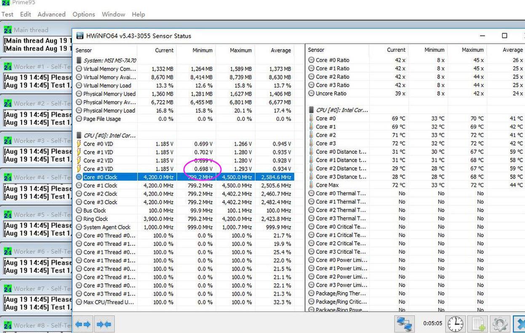Minimize the HWiNFO64 Sensor Status window
This screenshot has width=525, height=333.
click(x=482, y=36)
